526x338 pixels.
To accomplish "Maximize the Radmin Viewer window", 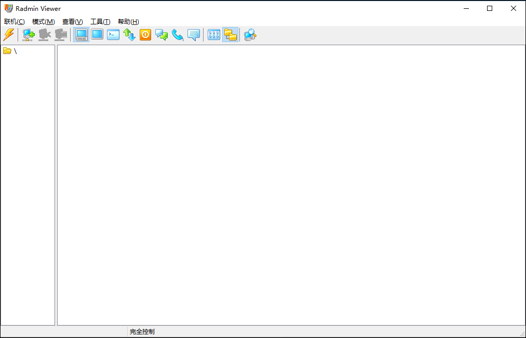I will pos(490,8).
